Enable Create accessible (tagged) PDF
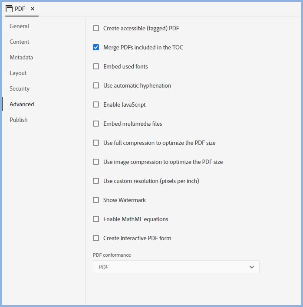This screenshot has width=303, height=307. point(96,29)
